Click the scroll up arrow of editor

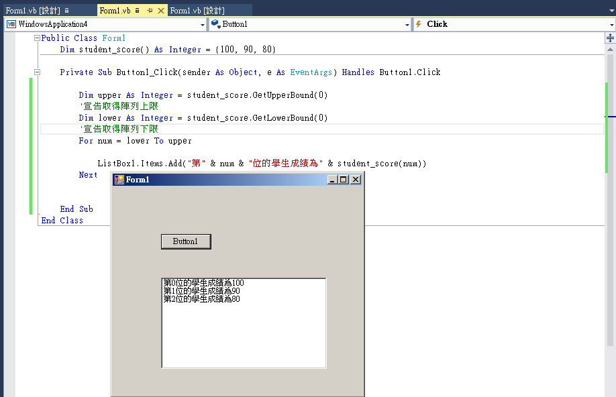(610, 50)
